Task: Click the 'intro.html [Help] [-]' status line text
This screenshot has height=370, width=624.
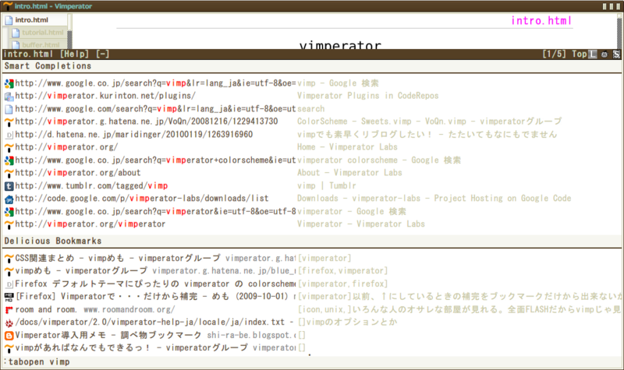Action: [56, 54]
